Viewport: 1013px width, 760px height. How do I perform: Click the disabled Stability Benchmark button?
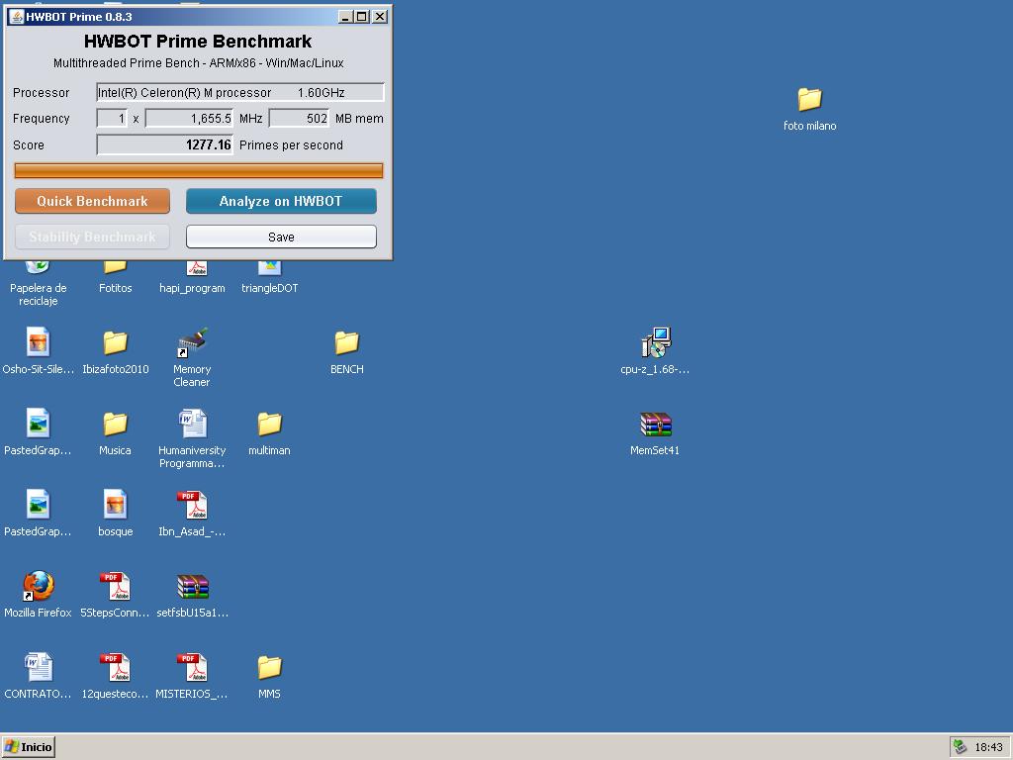92,237
